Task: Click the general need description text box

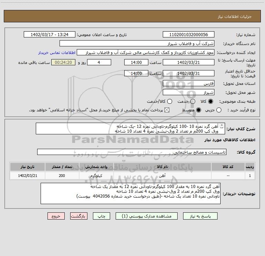Action: [x=130, y=129]
